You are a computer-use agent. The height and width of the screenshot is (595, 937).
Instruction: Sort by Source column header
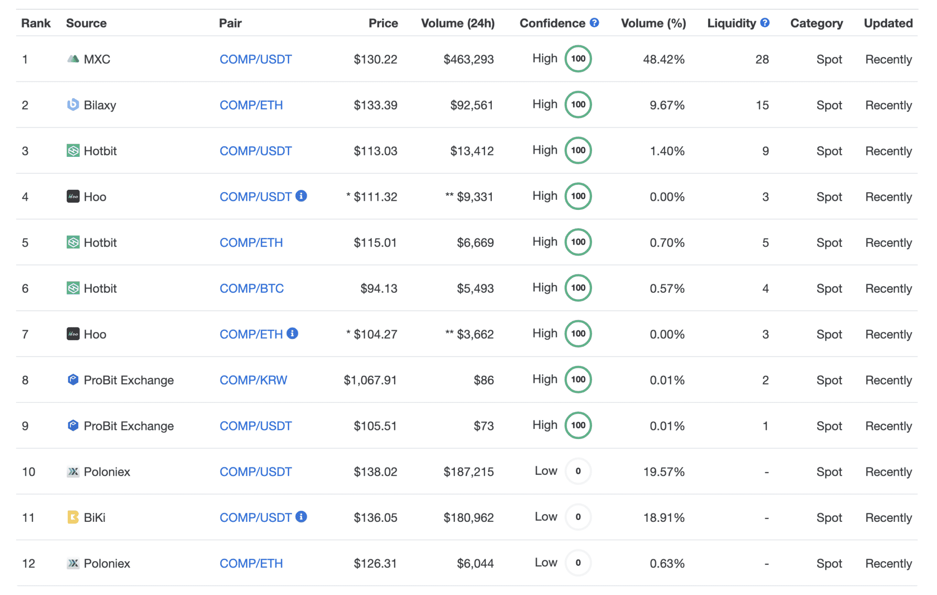[86, 23]
